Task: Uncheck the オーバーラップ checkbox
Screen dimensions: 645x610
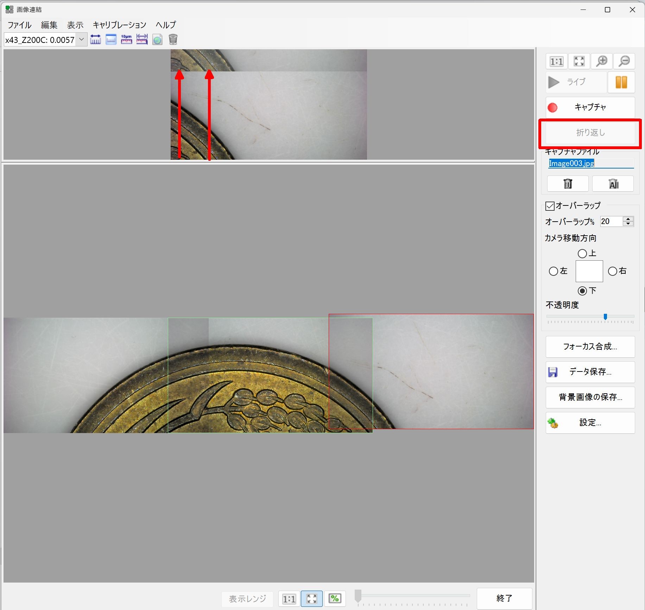Action: (x=550, y=206)
